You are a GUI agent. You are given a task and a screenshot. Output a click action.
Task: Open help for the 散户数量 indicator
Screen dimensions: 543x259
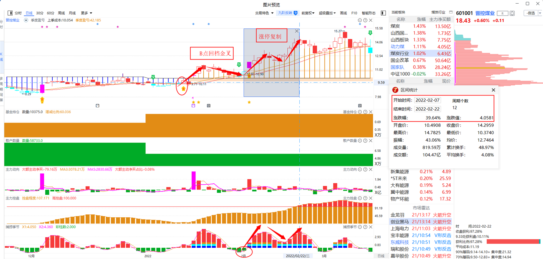[x=365, y=141]
